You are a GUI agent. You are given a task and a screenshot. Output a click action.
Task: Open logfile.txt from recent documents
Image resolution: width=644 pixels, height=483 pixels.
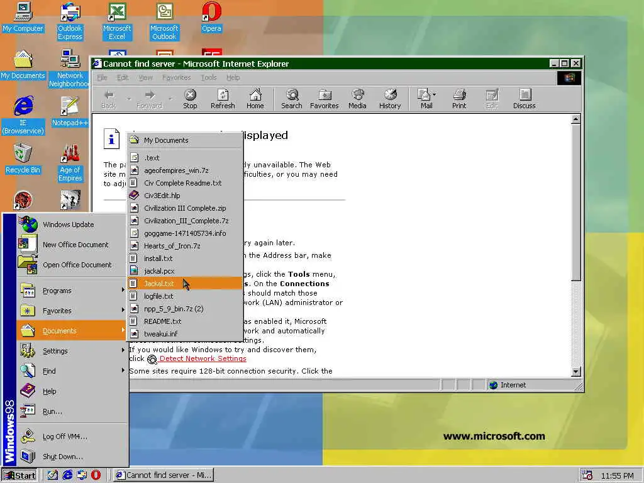185,296
